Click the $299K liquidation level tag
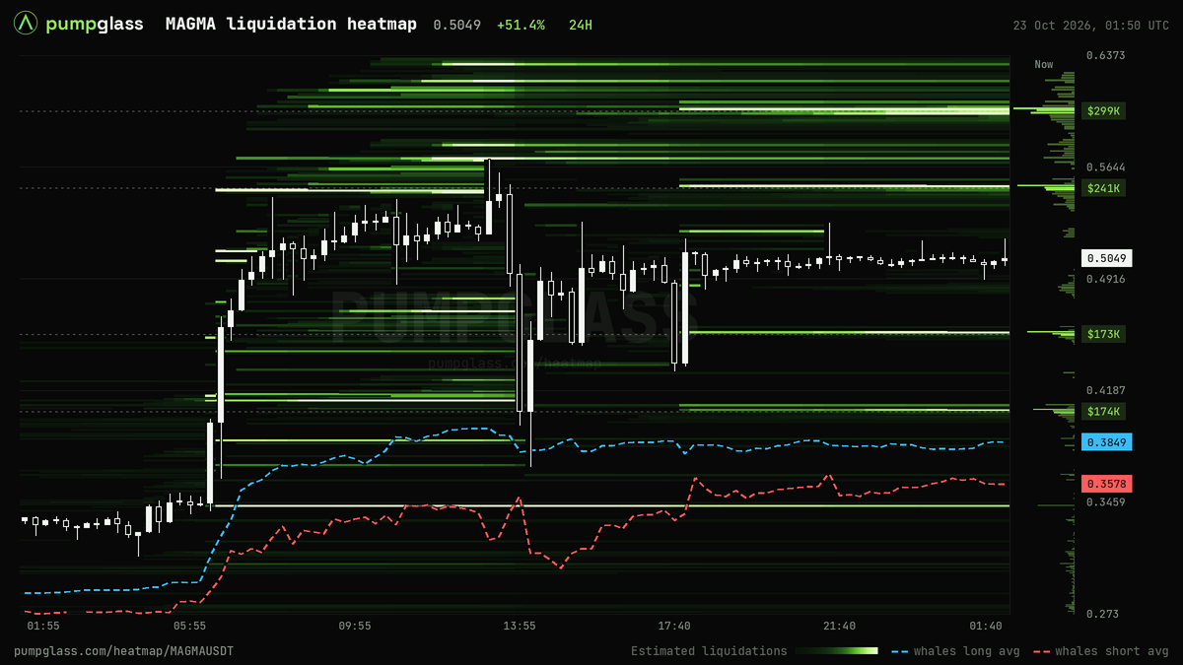This screenshot has width=1183, height=665. coord(1103,111)
